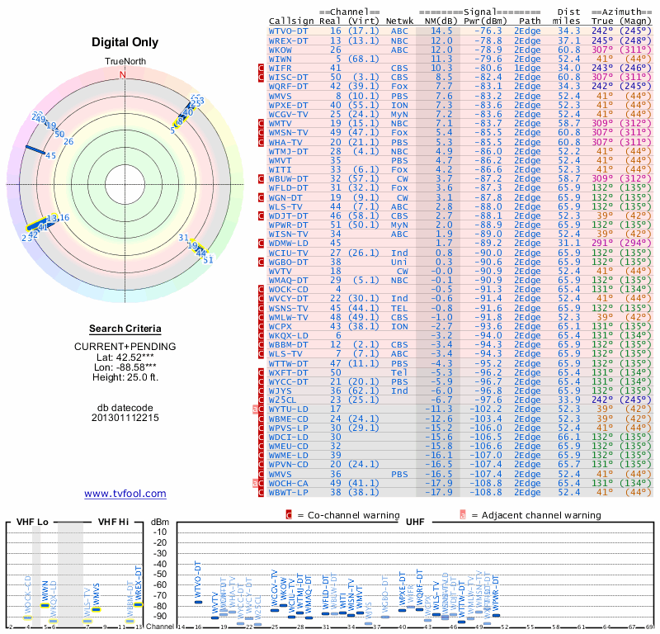Click the co-channel warning icon beside WIFR
The height and width of the screenshot is (634, 660).
click(262, 68)
